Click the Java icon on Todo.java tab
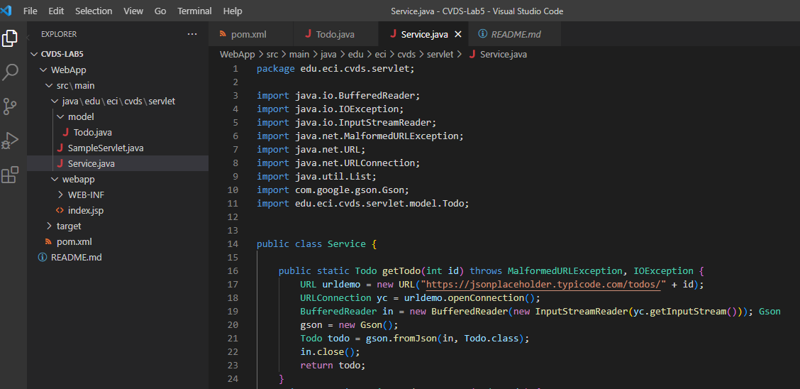The height and width of the screenshot is (389, 800). [309, 34]
